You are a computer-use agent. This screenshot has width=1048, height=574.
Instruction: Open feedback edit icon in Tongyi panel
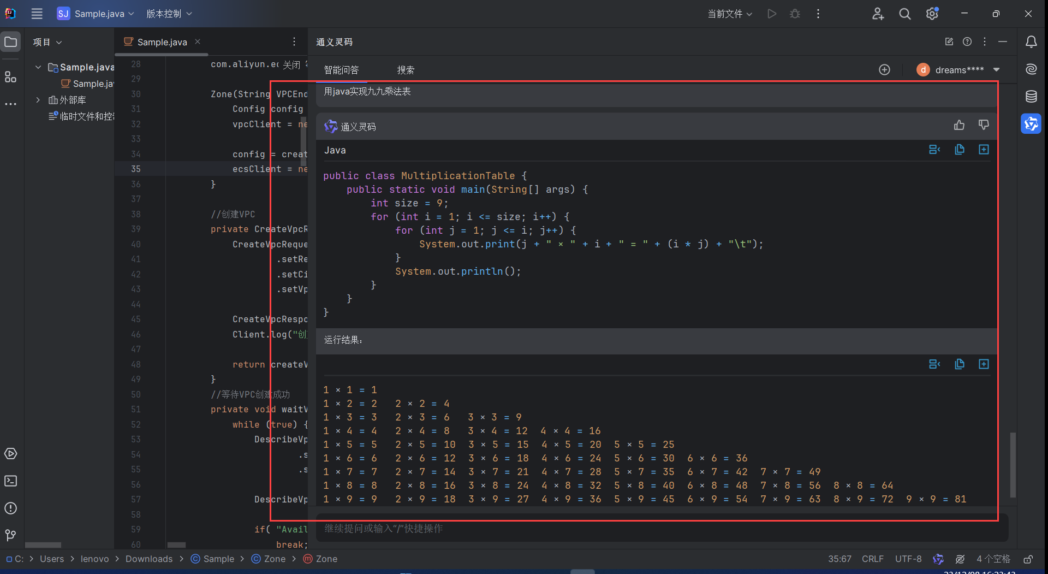click(949, 42)
